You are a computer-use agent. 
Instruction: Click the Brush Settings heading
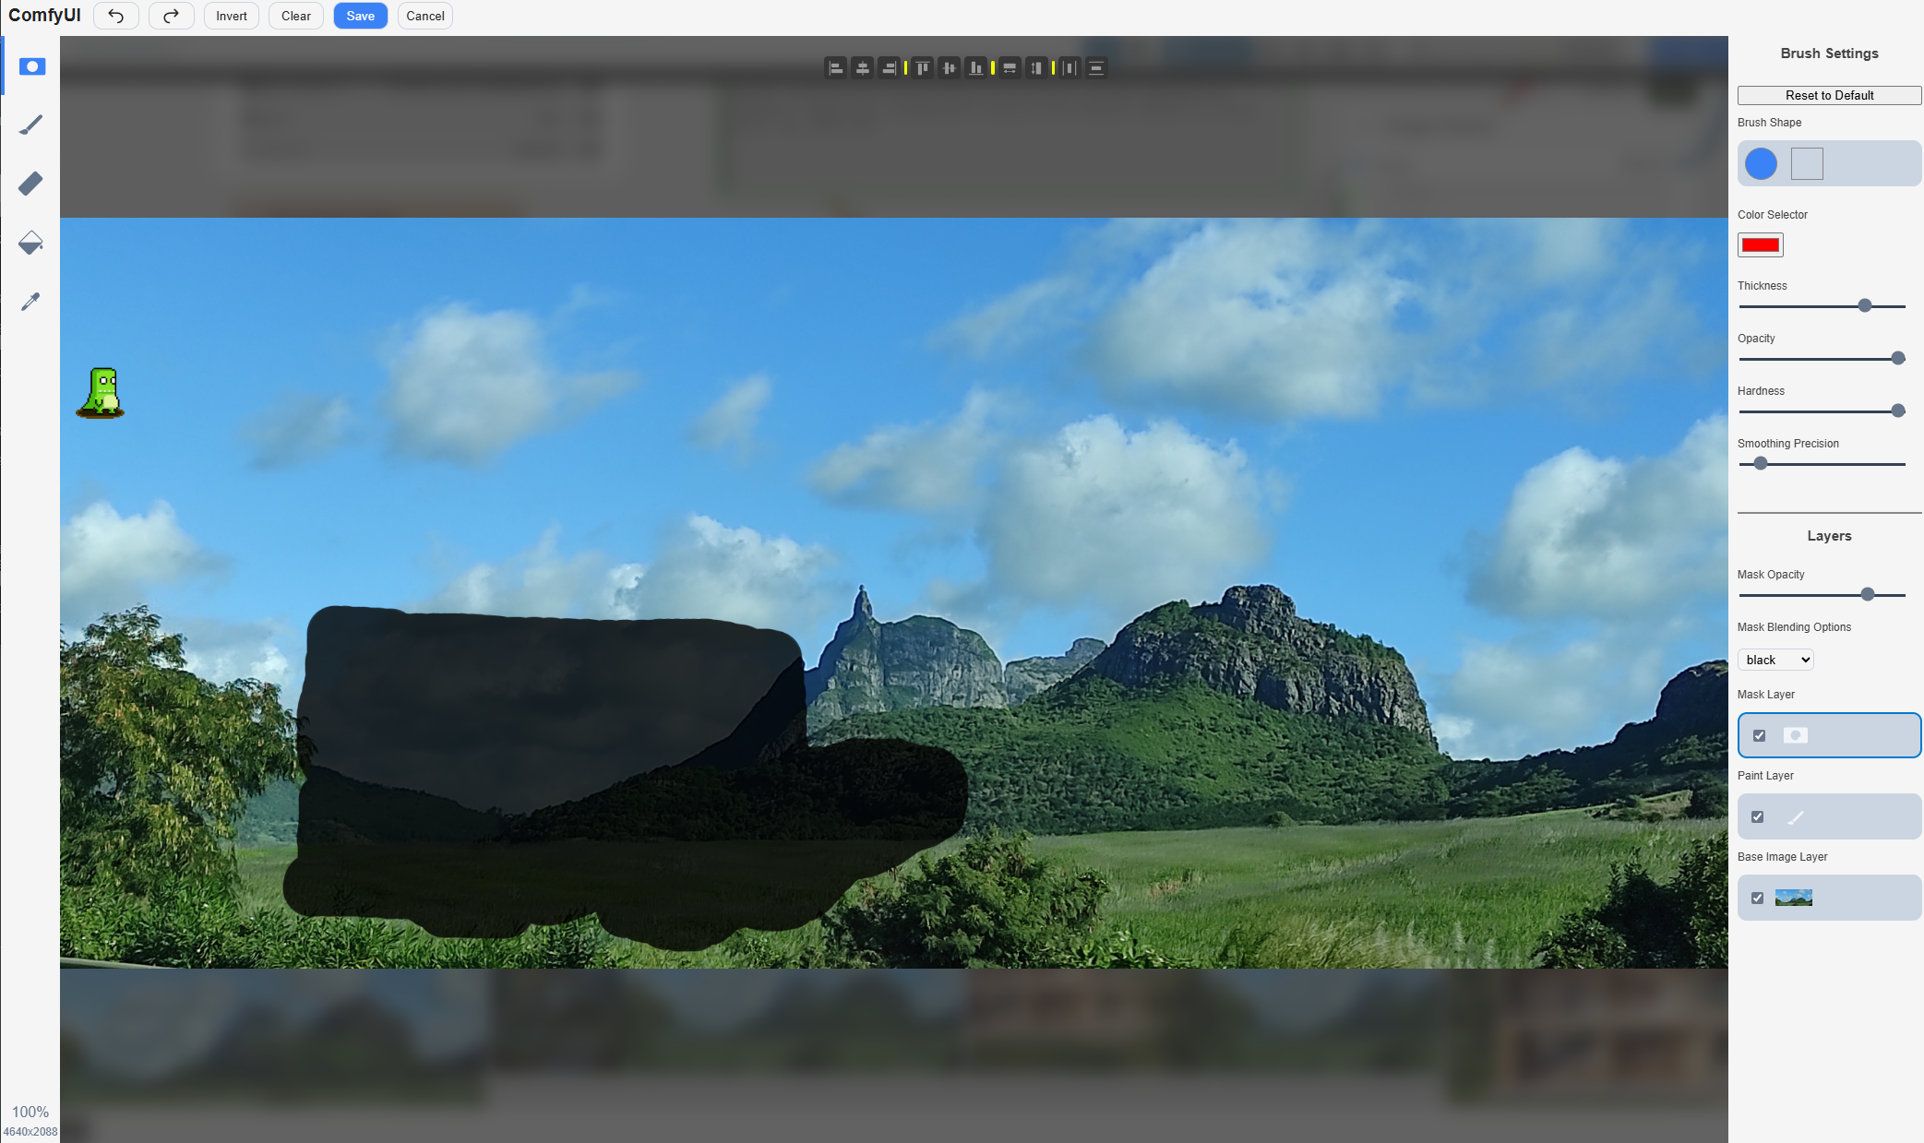tap(1829, 54)
